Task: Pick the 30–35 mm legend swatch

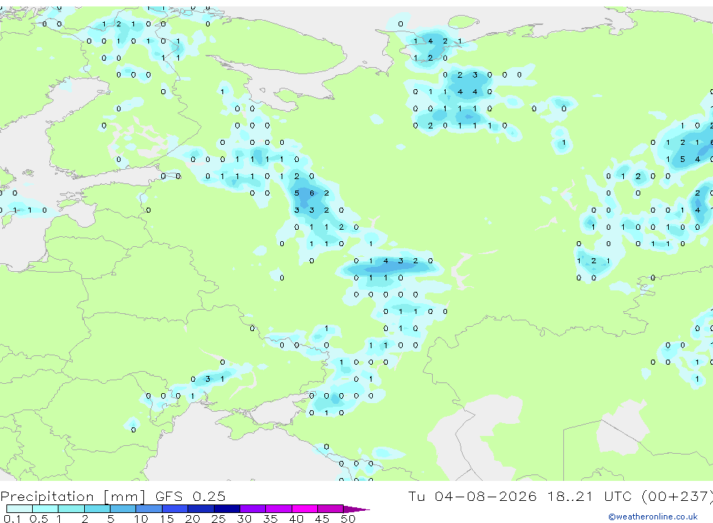Action: (x=253, y=509)
